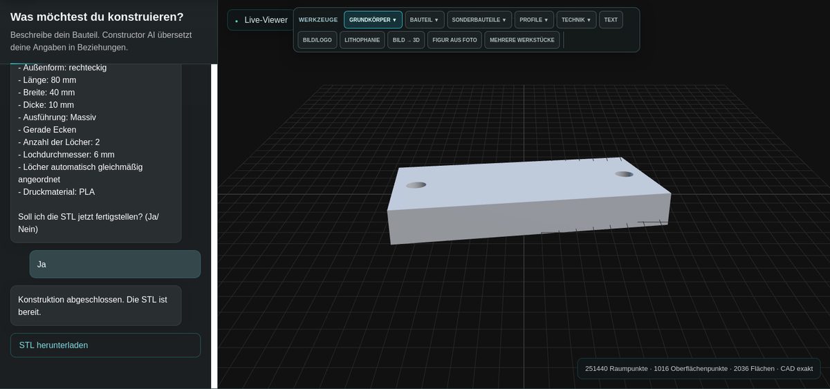Select the Mehrere Werkstücke tool
This screenshot has height=389, width=830.
(x=522, y=40)
